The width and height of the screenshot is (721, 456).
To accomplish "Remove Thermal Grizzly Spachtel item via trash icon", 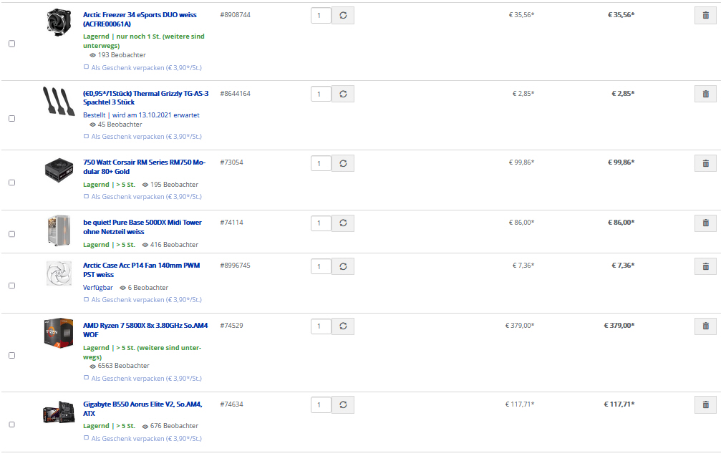I will [705, 94].
